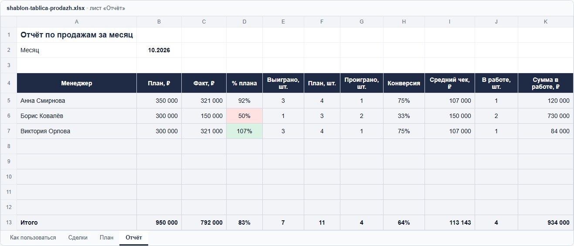This screenshot has height=246, width=574.
Task: Click the «План, ₽» header cell
Action: click(x=159, y=83)
